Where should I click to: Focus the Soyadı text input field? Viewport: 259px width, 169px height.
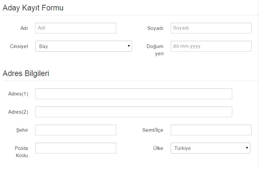pos(211,28)
